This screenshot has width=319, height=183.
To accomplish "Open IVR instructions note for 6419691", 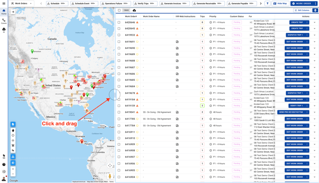I will click(177, 42).
